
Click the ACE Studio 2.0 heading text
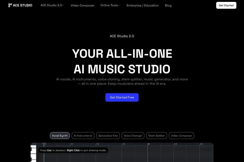click(122, 36)
